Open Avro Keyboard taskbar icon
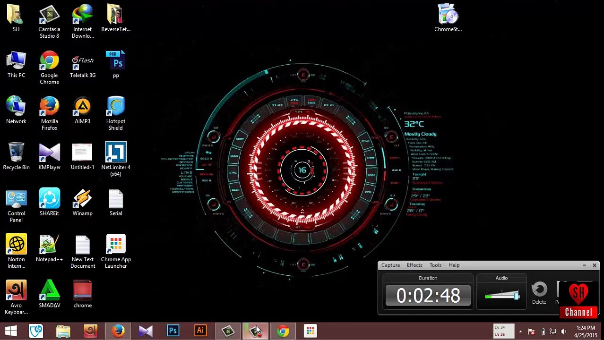 point(91,331)
